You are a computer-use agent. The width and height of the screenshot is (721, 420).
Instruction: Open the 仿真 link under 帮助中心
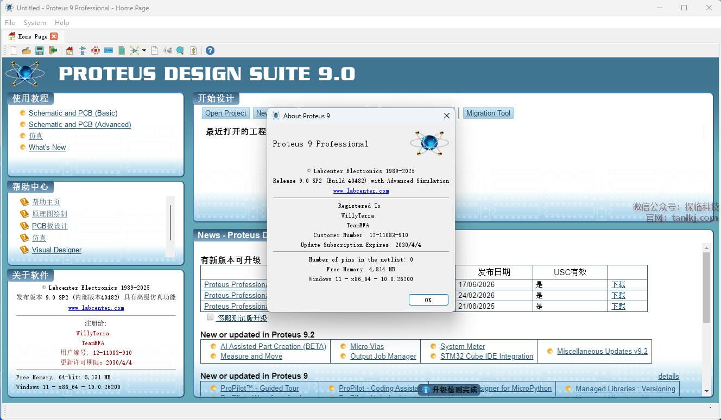39,238
